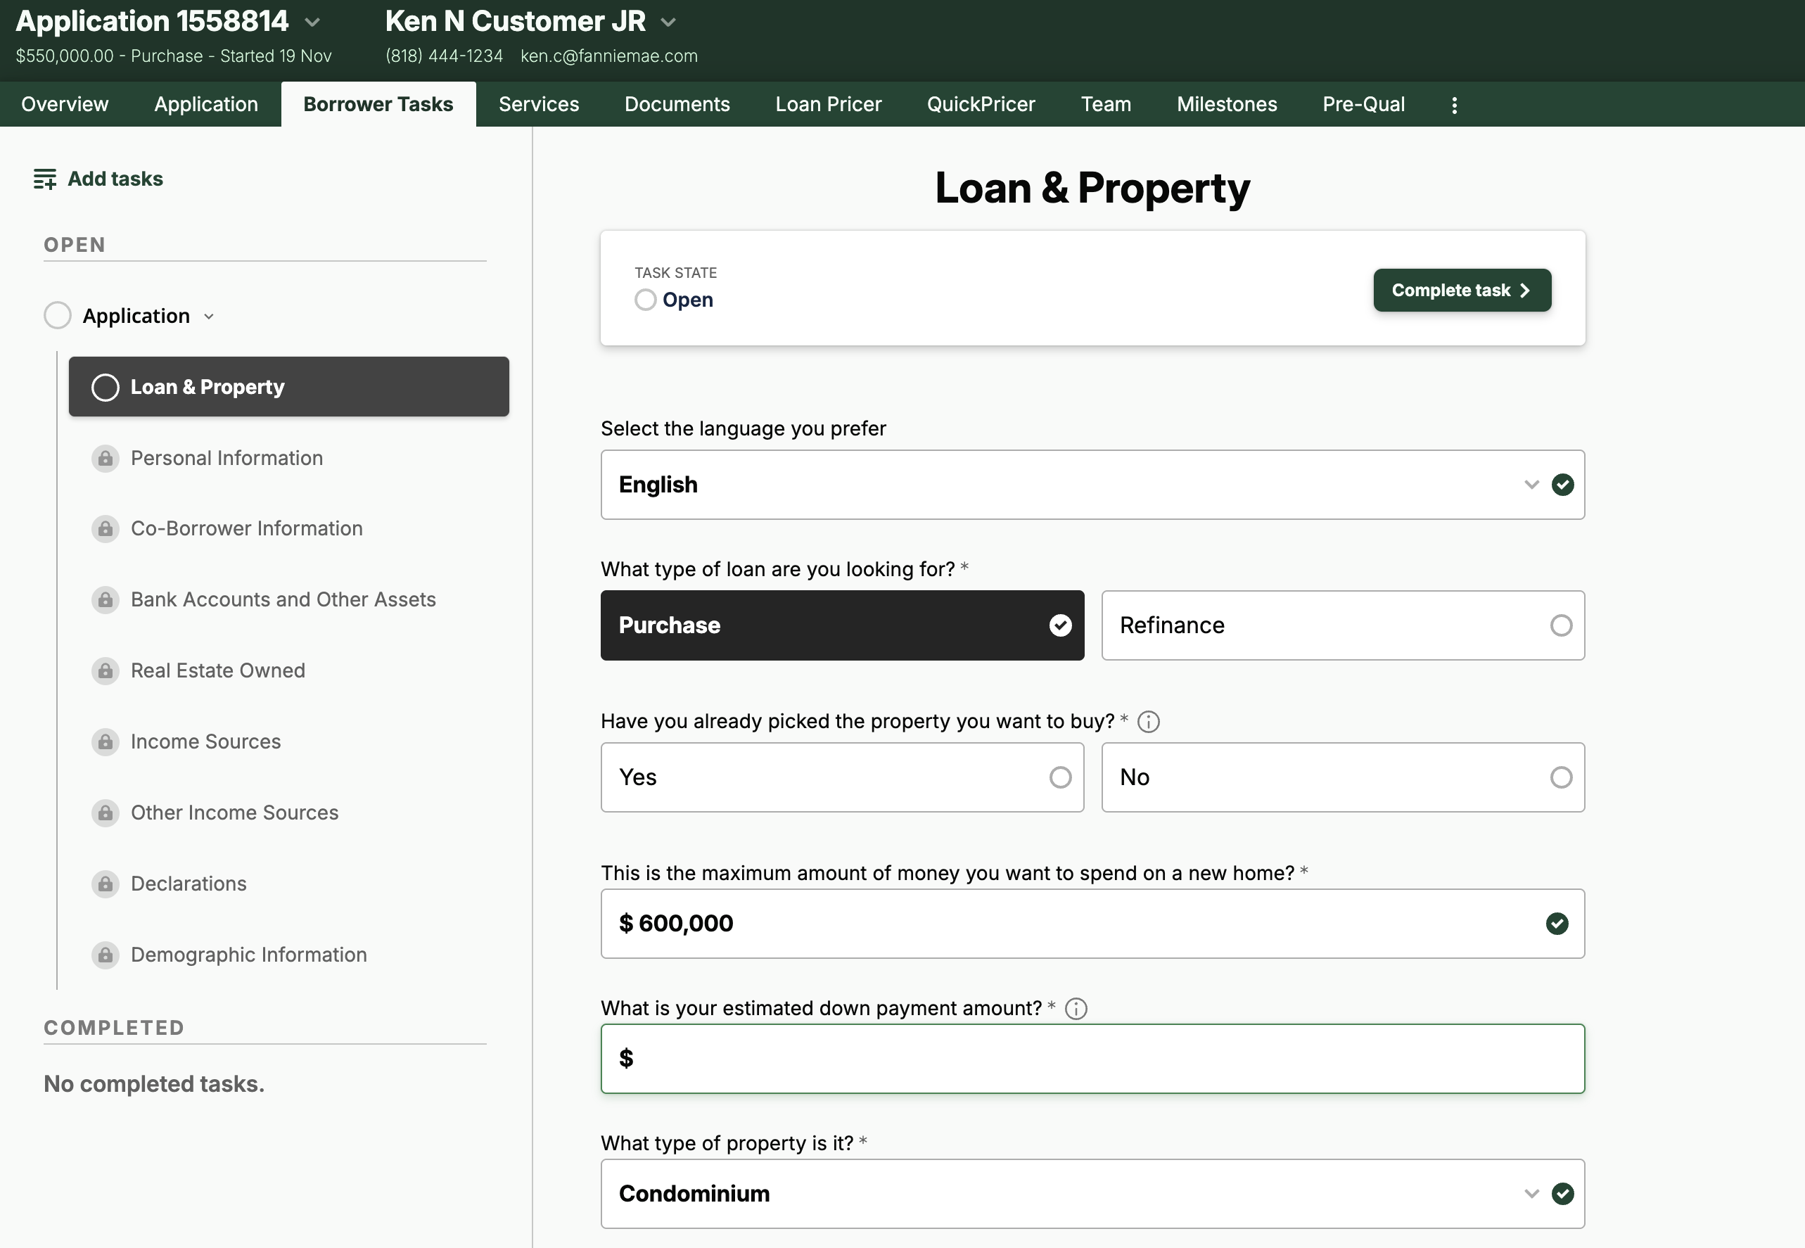
Task: Choose Yes for property already picked
Action: pos(842,777)
